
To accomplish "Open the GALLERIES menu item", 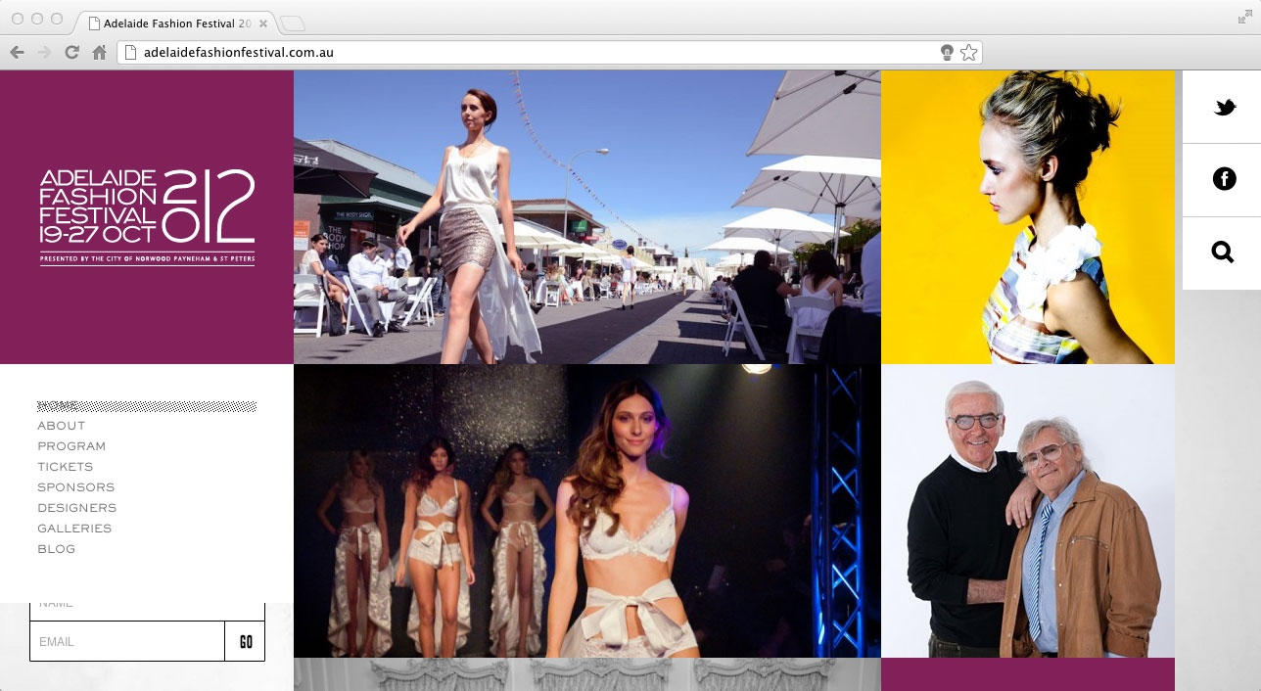I will pyautogui.click(x=74, y=529).
